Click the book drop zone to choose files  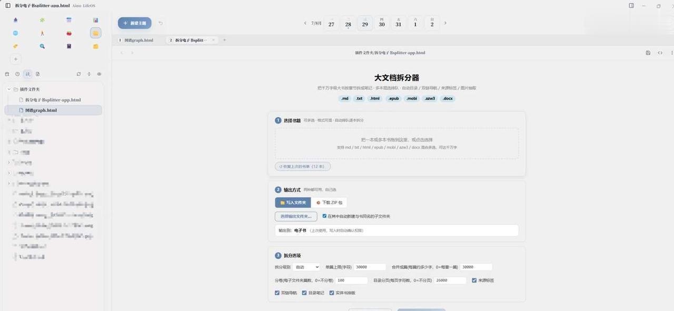(397, 143)
